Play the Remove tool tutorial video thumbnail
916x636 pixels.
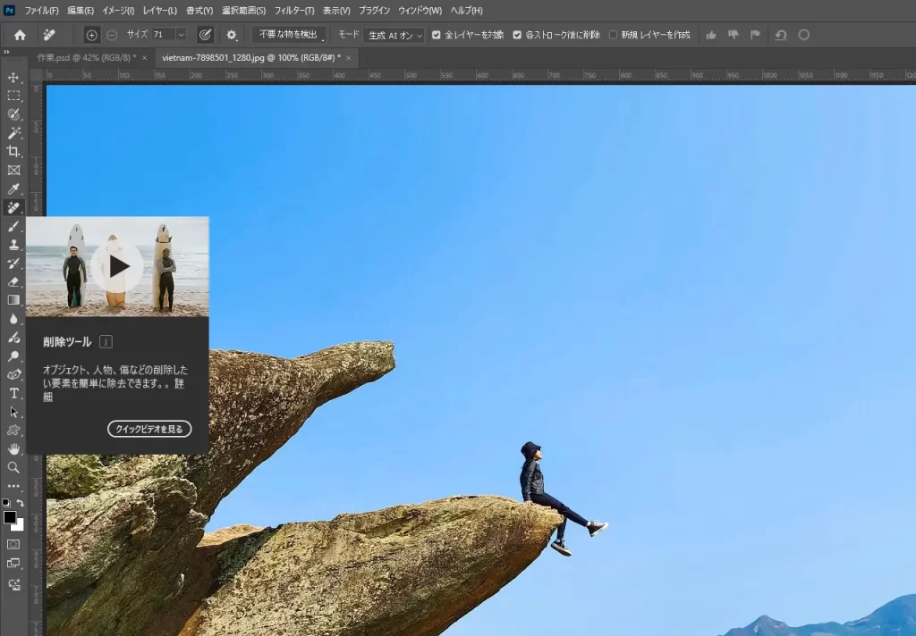(117, 266)
